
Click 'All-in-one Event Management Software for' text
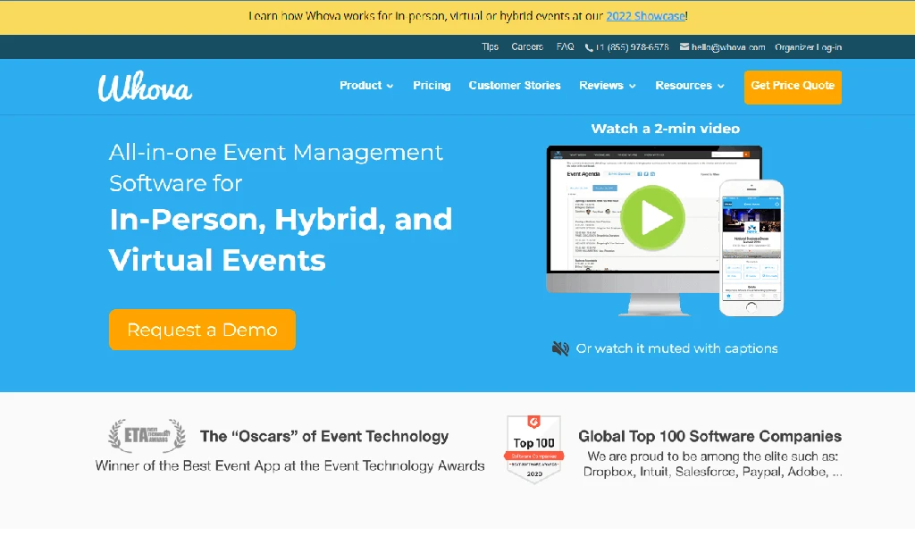click(x=276, y=168)
